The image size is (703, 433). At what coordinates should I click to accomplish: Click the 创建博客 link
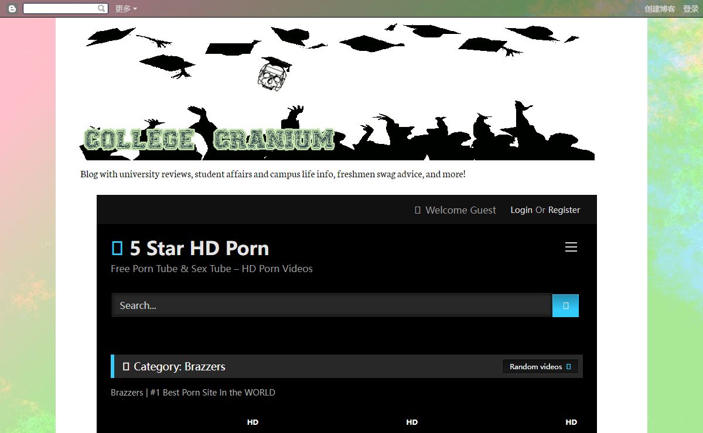click(660, 9)
